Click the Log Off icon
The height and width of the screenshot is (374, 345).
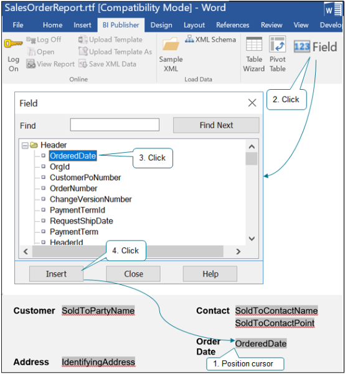click(31, 40)
